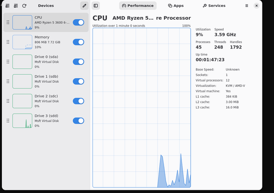Viewport: 274px width, 193px height.
Task: Click the drag handle beside CPU
Action: tap(8, 22)
